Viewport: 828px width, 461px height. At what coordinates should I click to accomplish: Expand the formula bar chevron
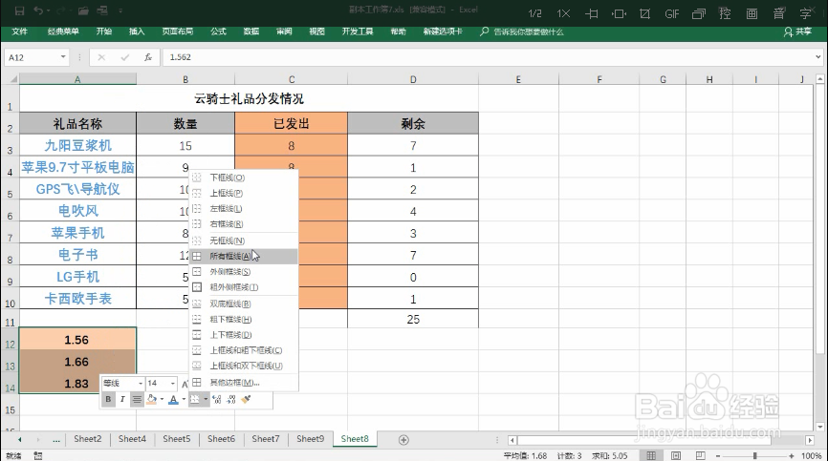click(818, 57)
